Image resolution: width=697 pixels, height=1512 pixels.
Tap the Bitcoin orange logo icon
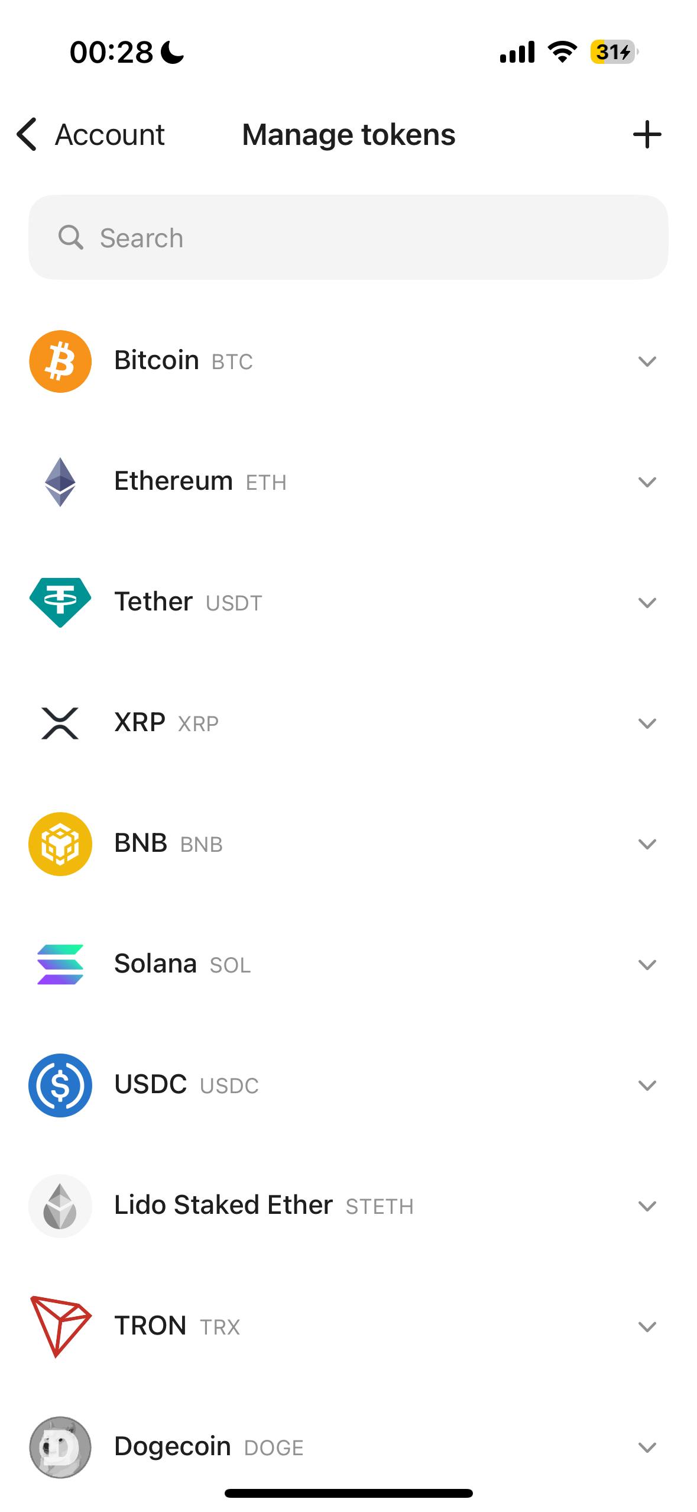point(60,361)
